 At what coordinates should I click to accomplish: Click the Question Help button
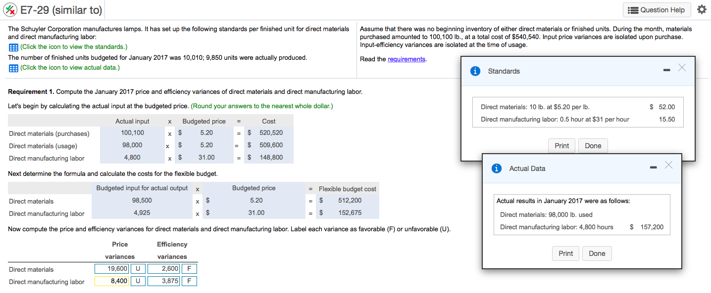(x=657, y=10)
